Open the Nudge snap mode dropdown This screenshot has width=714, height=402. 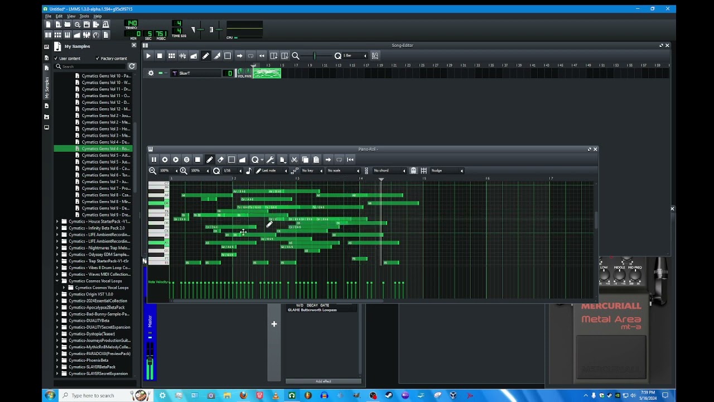point(447,171)
